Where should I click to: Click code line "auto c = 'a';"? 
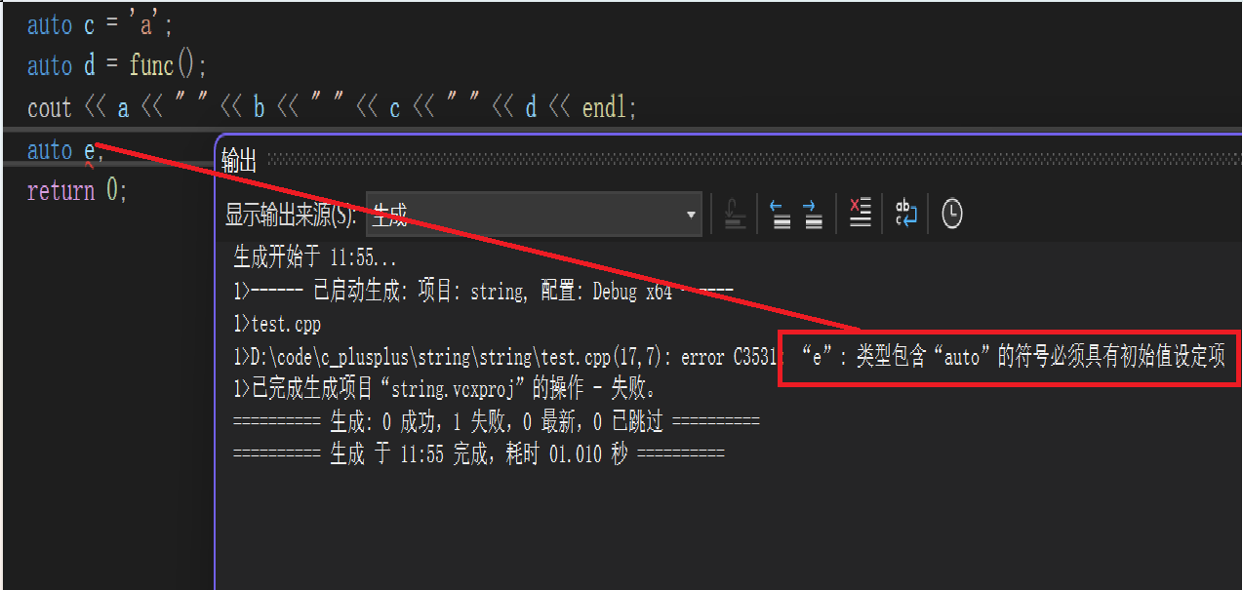(x=100, y=24)
